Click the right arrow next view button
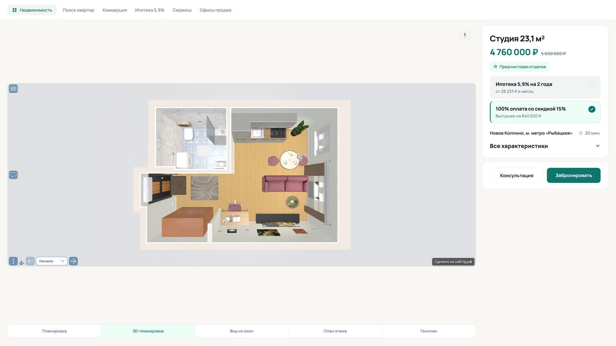Image resolution: width=616 pixels, height=346 pixels. pyautogui.click(x=73, y=261)
